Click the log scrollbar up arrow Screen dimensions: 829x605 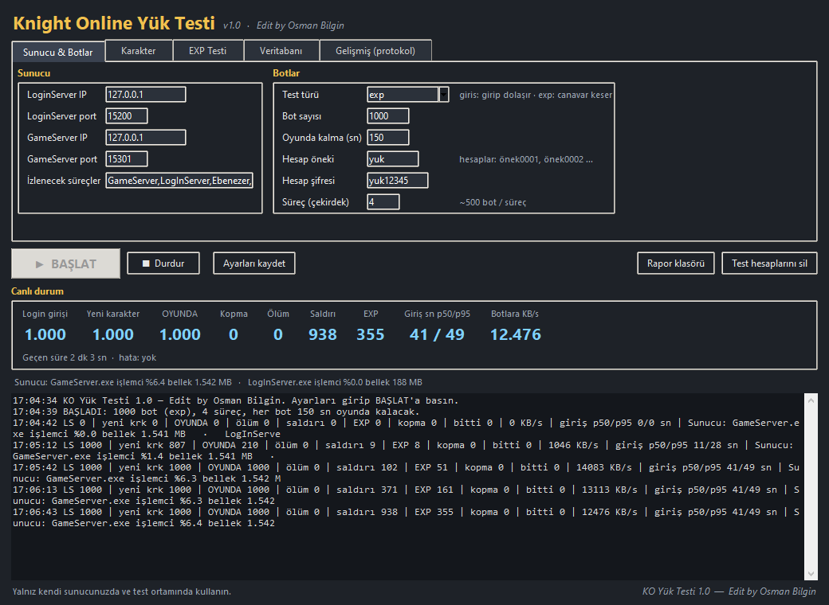click(811, 400)
